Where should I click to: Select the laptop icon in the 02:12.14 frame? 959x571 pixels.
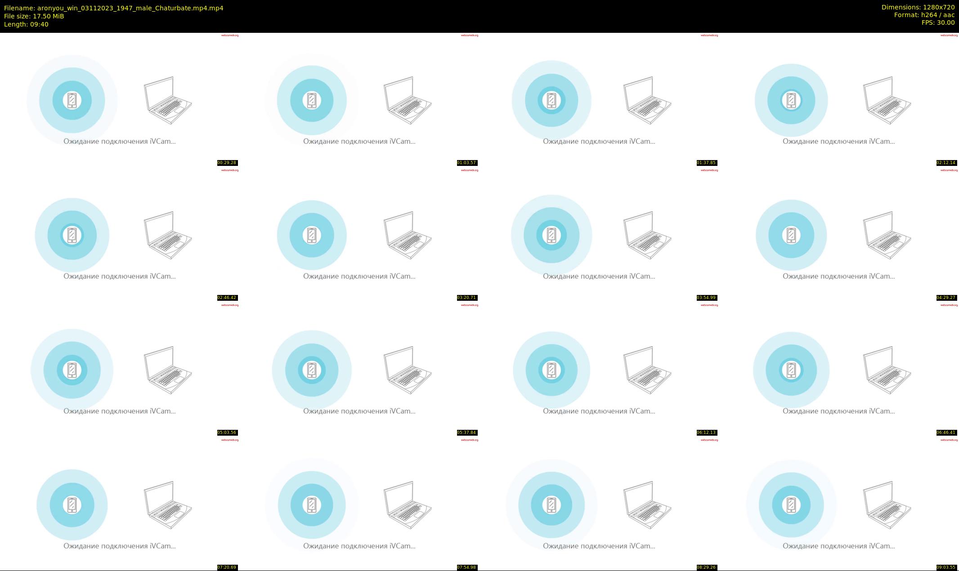887,100
